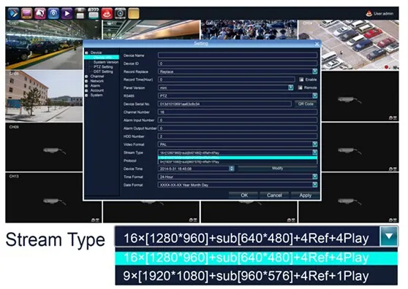This screenshot has width=408, height=289.
Task: Select the CH02 camera tile
Action: point(151,30)
